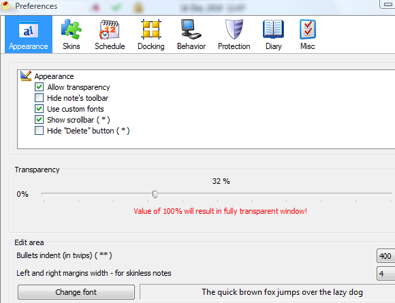Select the Docking grid icon

pos(151,29)
